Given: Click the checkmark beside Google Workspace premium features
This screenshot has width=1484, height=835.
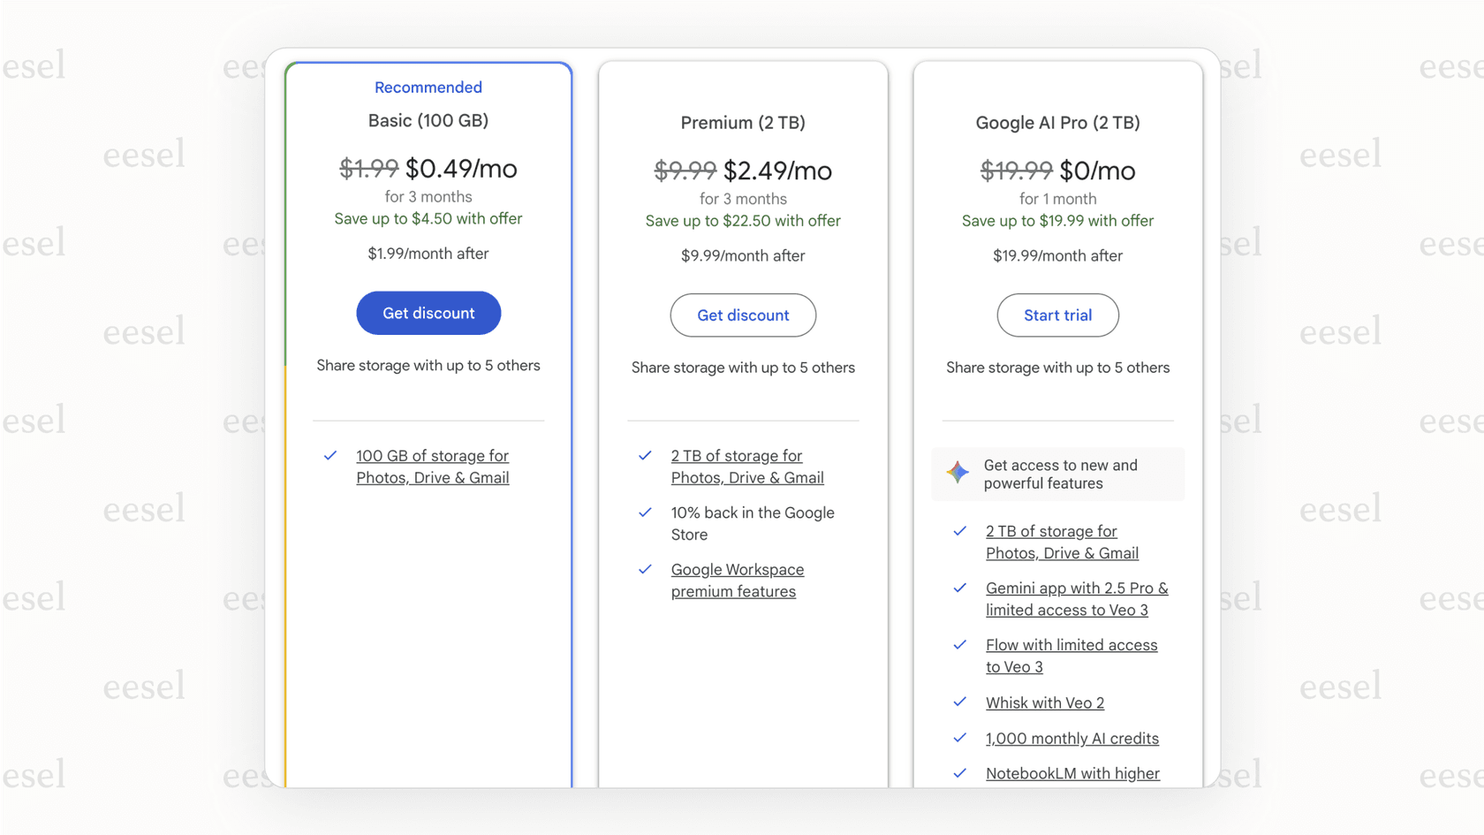Looking at the screenshot, I should (645, 570).
